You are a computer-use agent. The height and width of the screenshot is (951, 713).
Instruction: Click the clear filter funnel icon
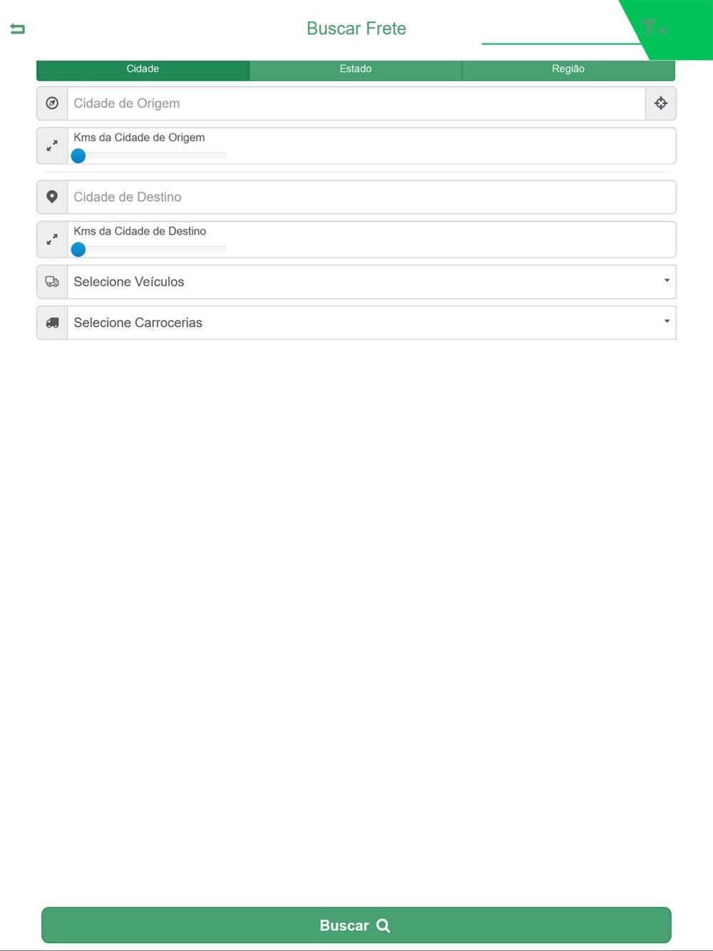pyautogui.click(x=653, y=29)
